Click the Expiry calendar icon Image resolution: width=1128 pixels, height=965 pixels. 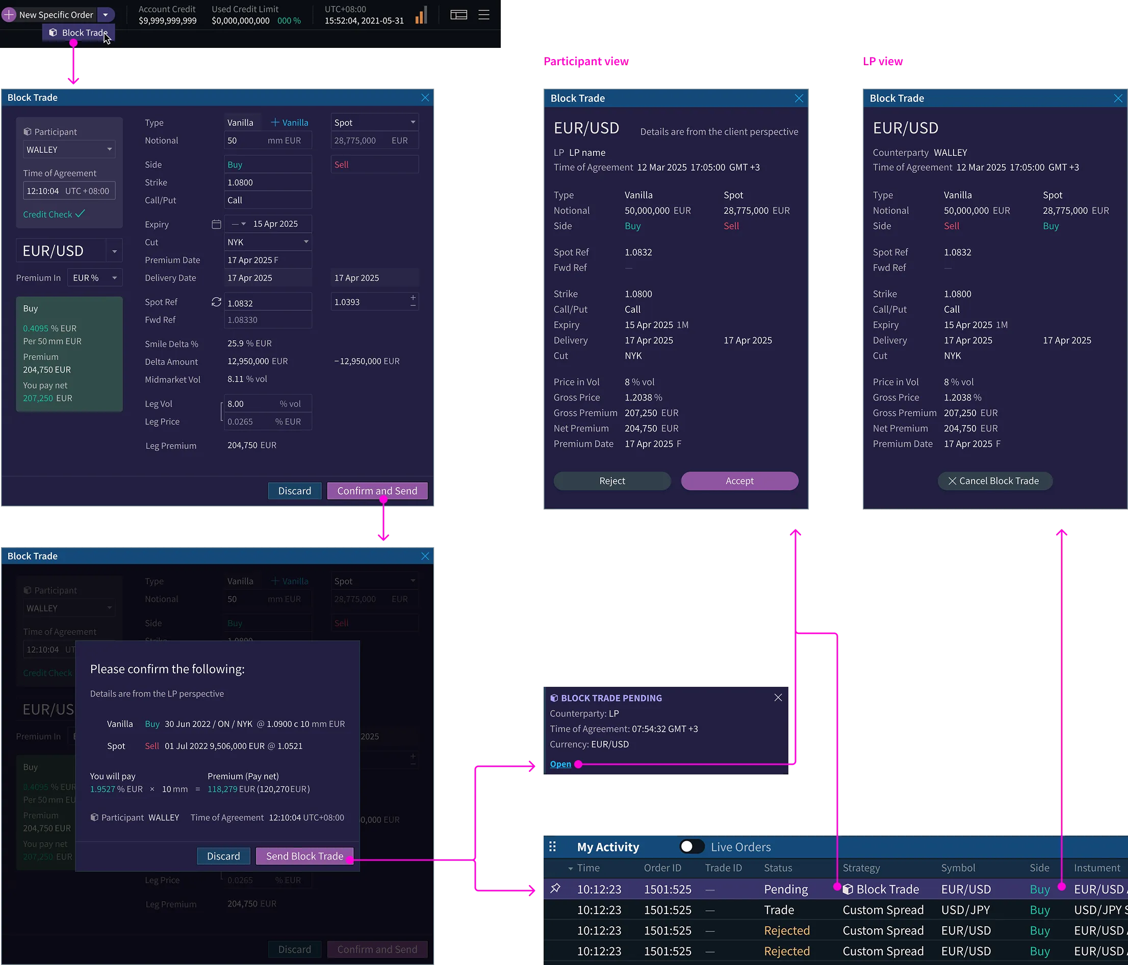coord(216,224)
